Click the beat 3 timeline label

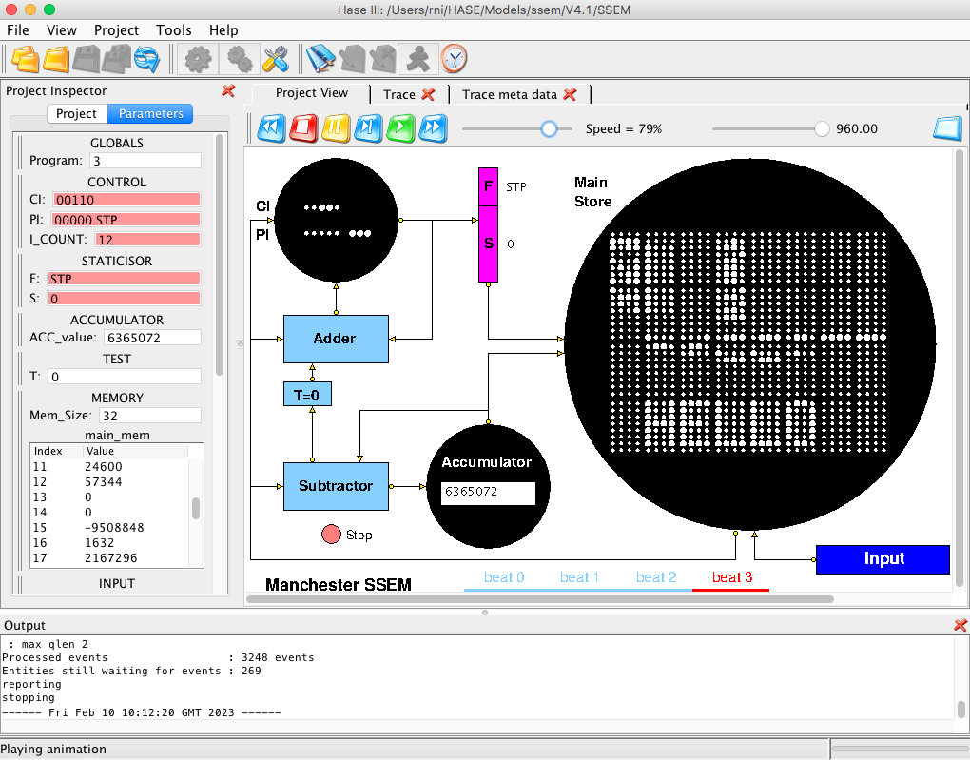(x=731, y=577)
